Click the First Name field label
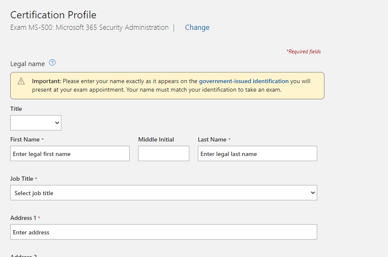Screen dimensions: 388x257 (x=25, y=139)
